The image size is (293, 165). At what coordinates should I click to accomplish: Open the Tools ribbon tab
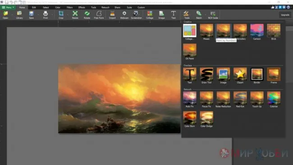pos(94,8)
